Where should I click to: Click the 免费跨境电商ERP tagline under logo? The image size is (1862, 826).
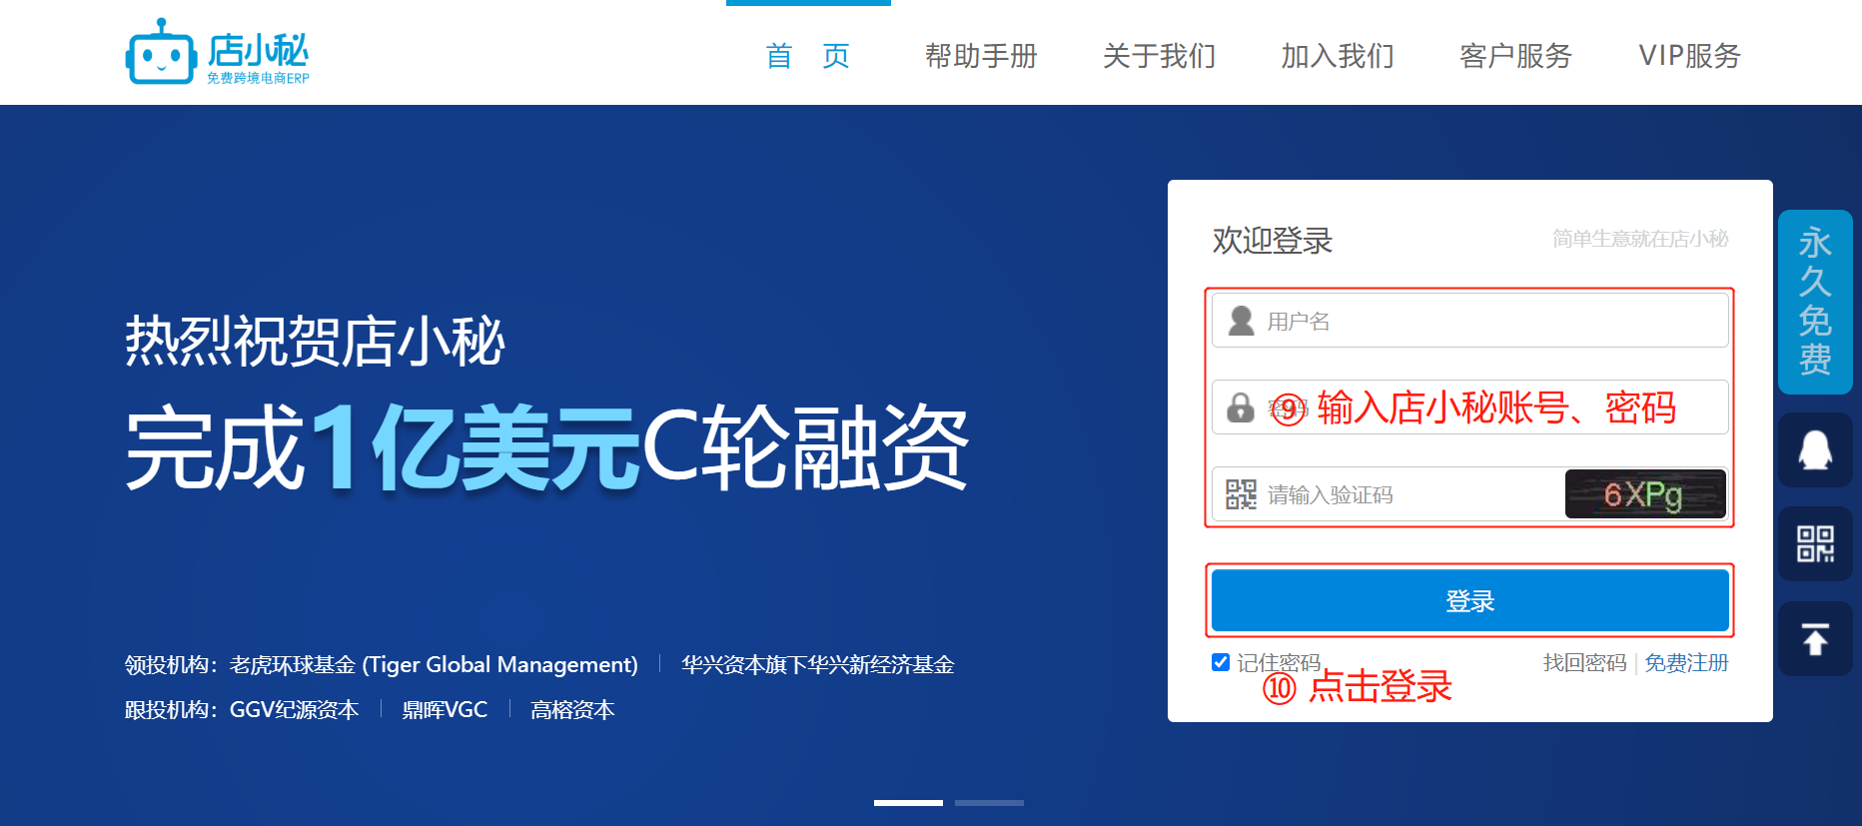pos(259,78)
